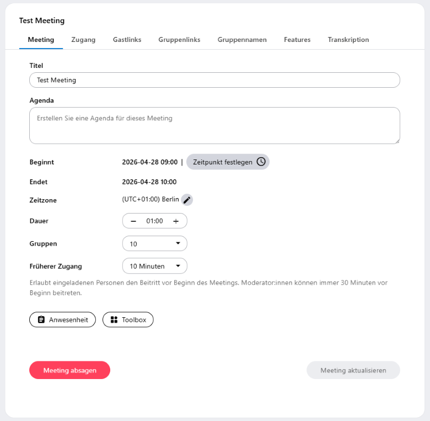430x421 pixels.
Task: Select the Meeting tab
Action: (x=41, y=40)
